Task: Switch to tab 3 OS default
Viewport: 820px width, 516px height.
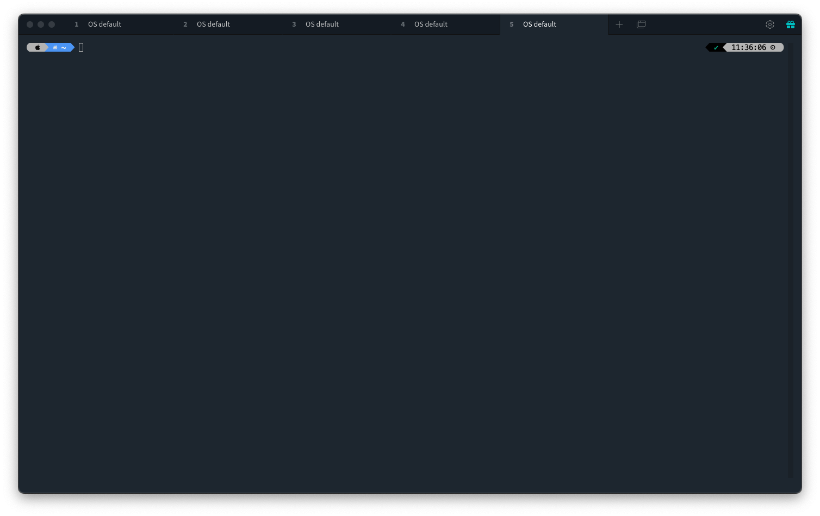Action: tap(322, 24)
